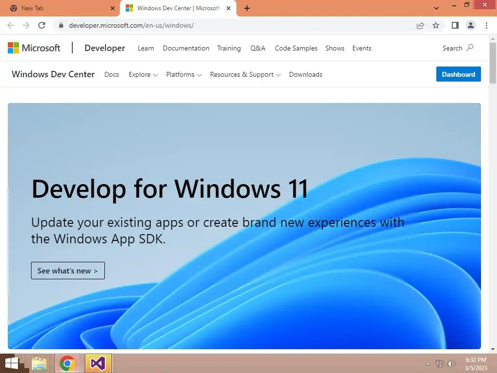Click the network tray icon
The height and width of the screenshot is (373, 497).
[x=440, y=363]
